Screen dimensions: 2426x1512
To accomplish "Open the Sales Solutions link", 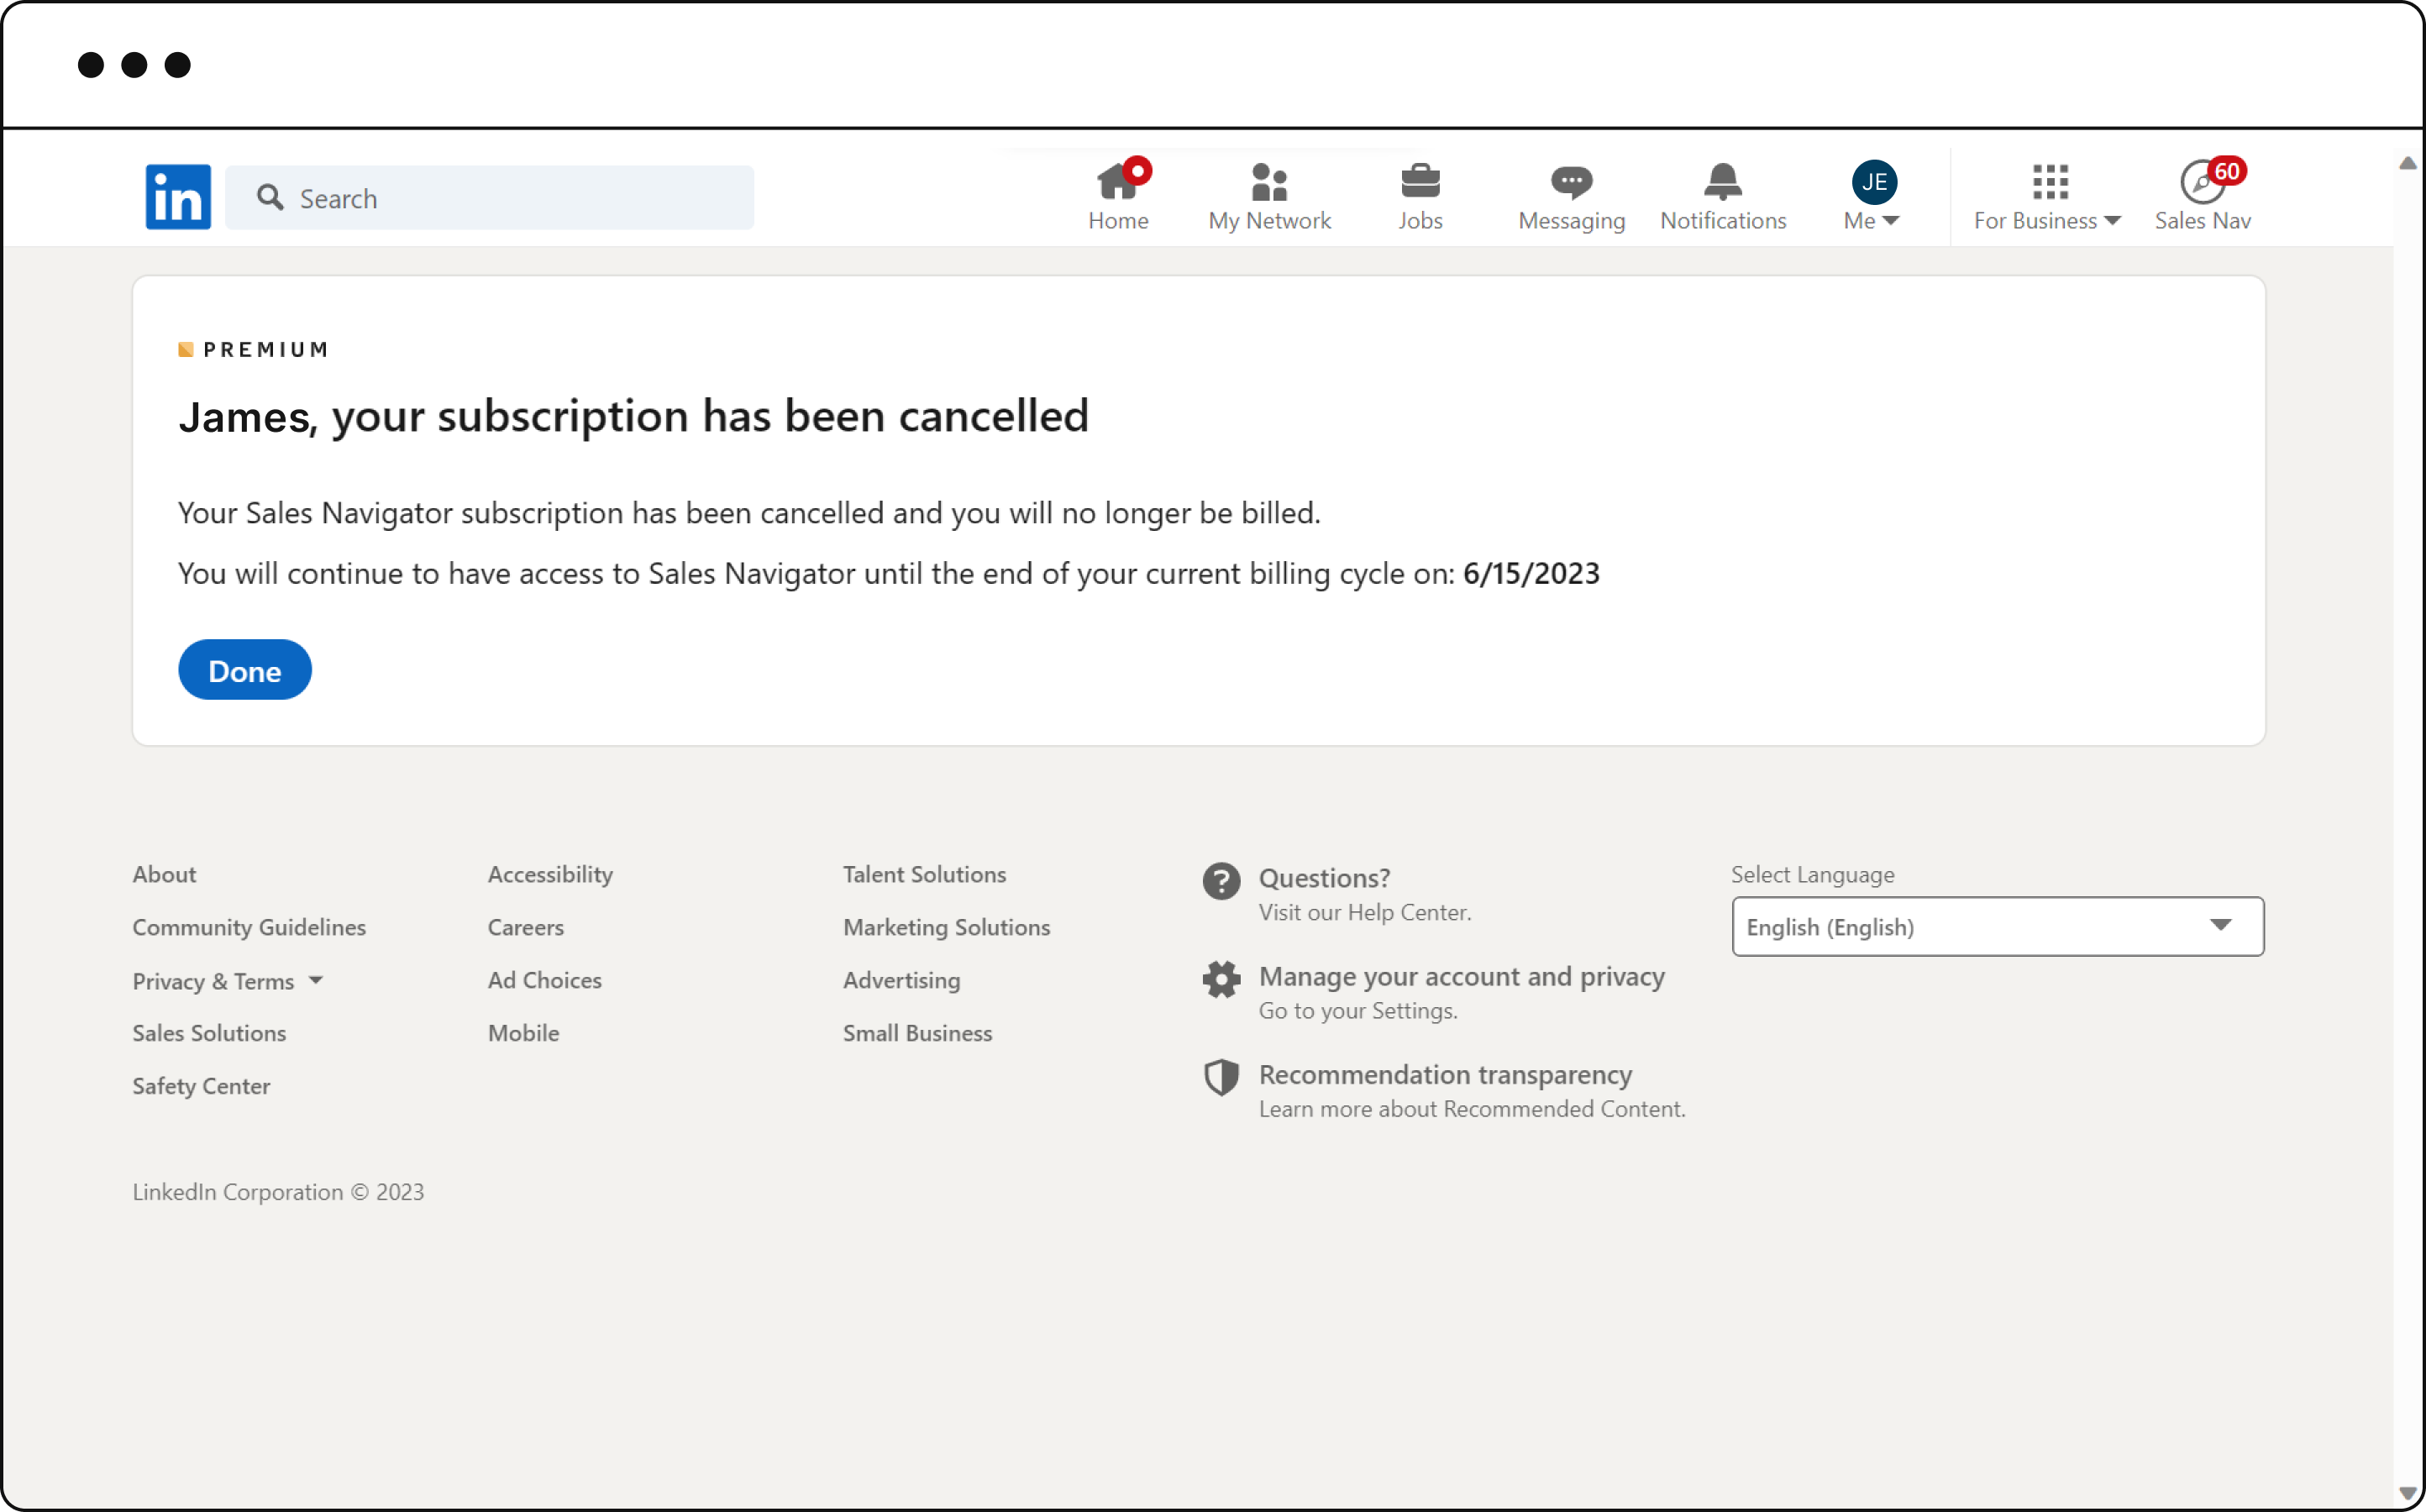I will (209, 1033).
